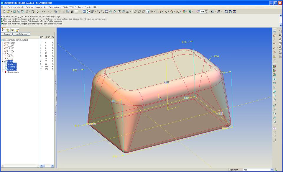Click the Zoom in magnifier icon

click(98, 12)
